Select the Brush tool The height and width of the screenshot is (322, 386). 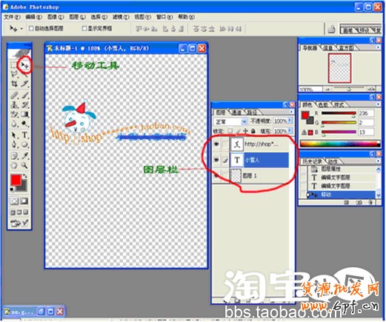pyautogui.click(x=24, y=95)
